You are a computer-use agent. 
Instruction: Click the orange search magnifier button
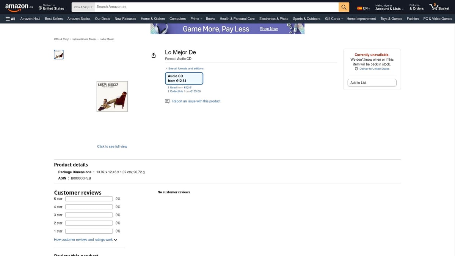(x=344, y=7)
